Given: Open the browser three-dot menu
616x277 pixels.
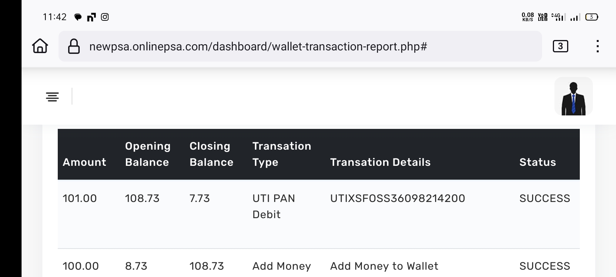Looking at the screenshot, I should pyautogui.click(x=597, y=46).
